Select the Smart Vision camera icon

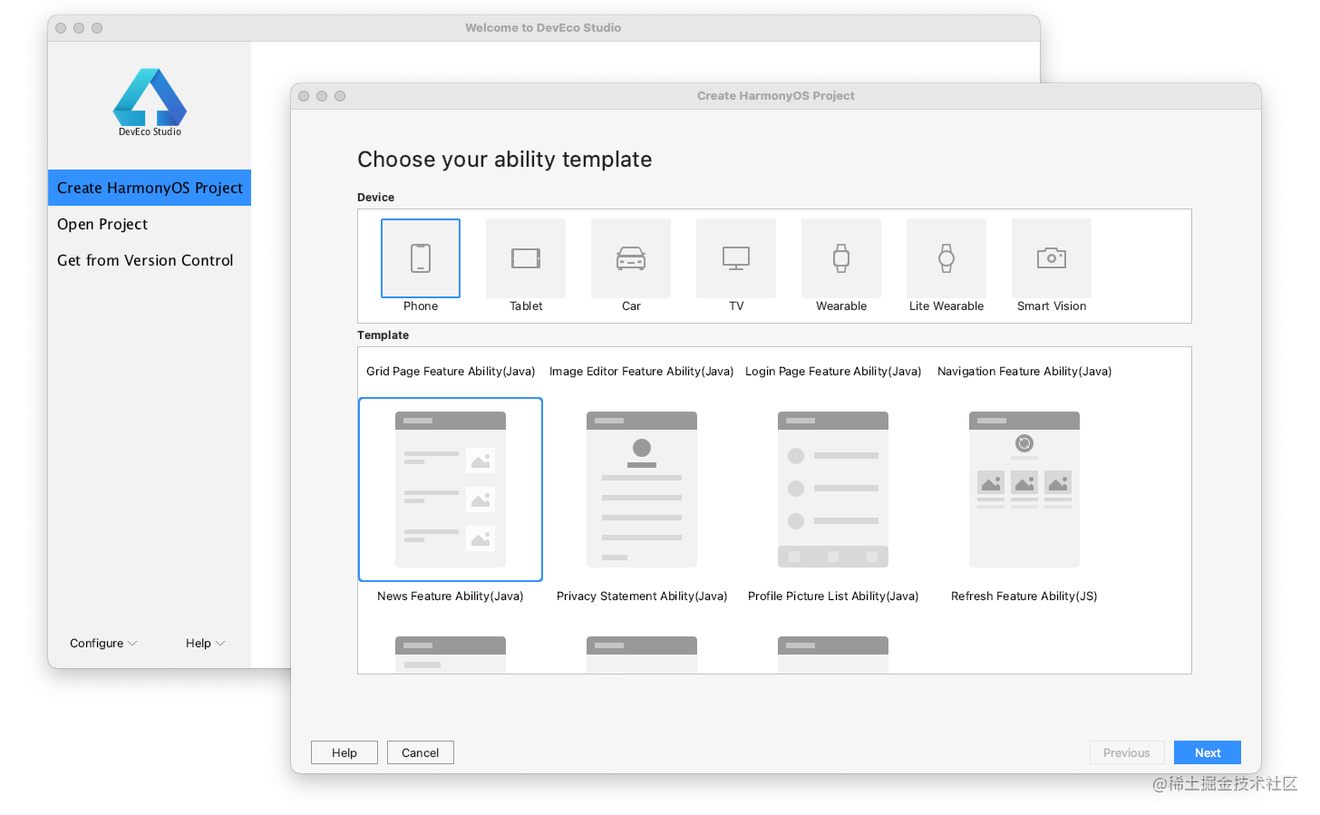pyautogui.click(x=1052, y=258)
